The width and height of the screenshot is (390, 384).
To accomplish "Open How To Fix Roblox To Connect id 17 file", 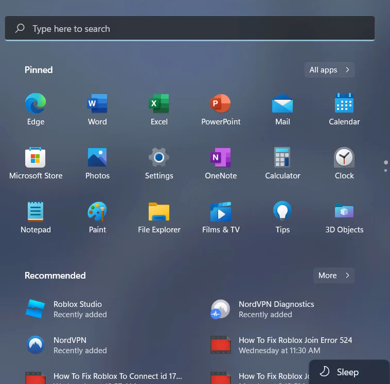I will point(104,377).
